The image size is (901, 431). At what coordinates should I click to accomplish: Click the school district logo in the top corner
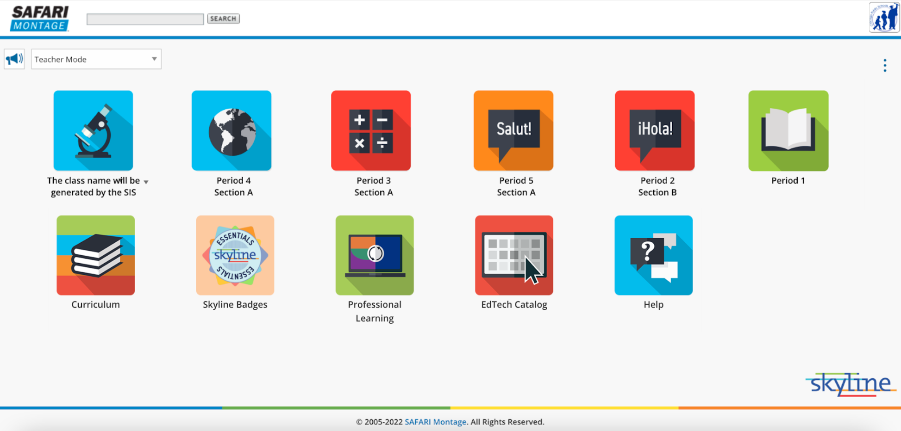coord(883,18)
